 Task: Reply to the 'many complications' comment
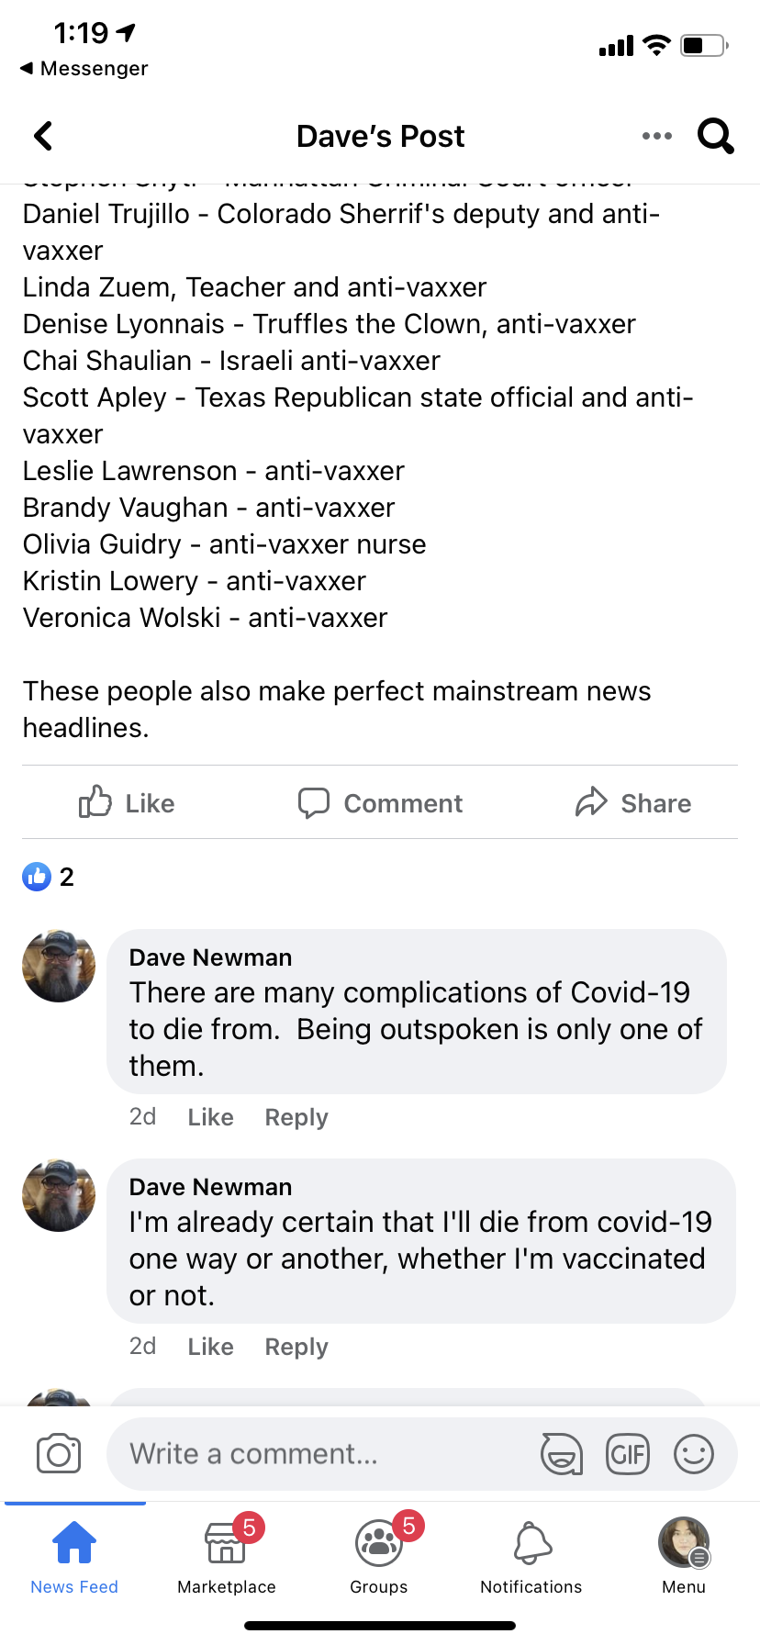pyautogui.click(x=296, y=1117)
